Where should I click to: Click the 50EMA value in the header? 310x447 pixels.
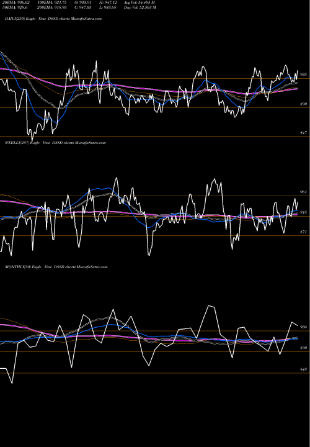[15, 7]
